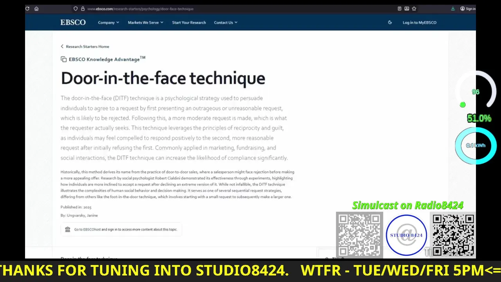The width and height of the screenshot is (501, 282).
Task: Click the Door-in-the-face technique heading
Action: pyautogui.click(x=163, y=78)
